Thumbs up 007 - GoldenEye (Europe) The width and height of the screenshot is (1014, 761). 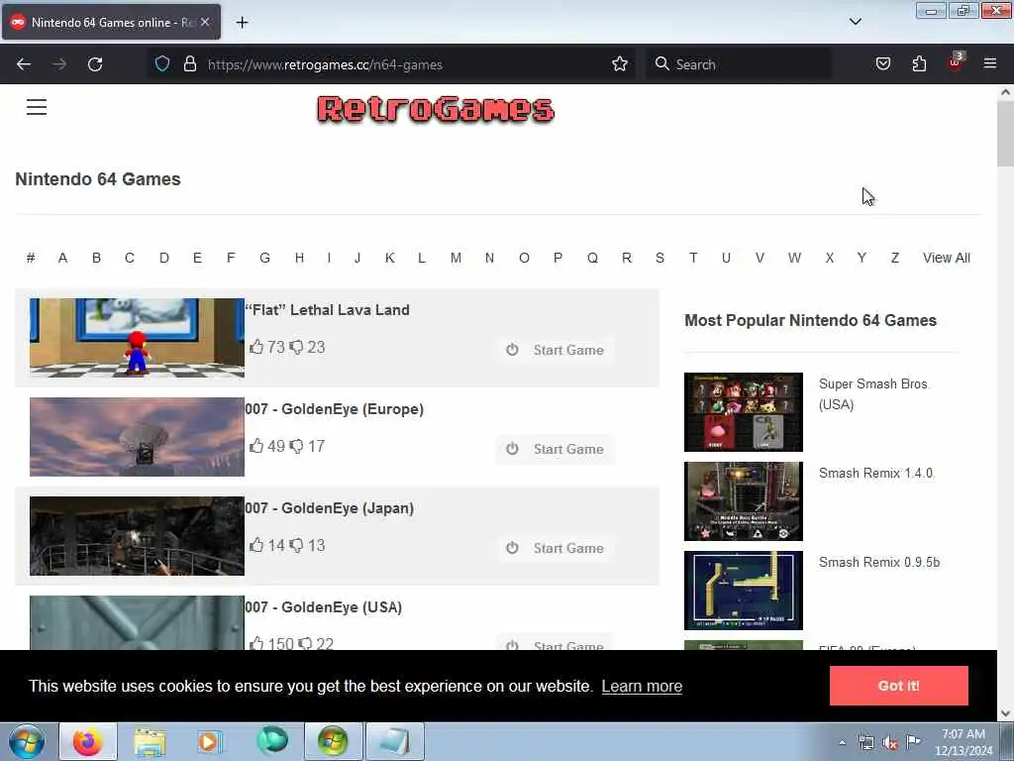tap(256, 446)
